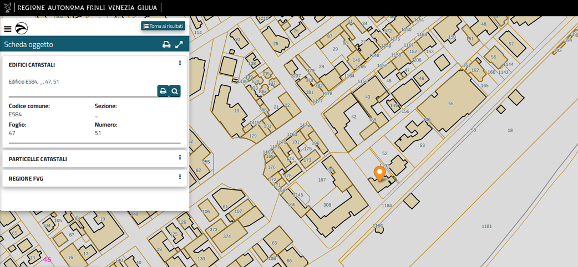This screenshot has width=578, height=267.
Task: Select building parcel 308 on map
Action: 327,205
